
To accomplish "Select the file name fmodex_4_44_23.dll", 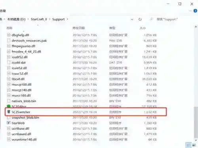I will [x=26, y=52].
